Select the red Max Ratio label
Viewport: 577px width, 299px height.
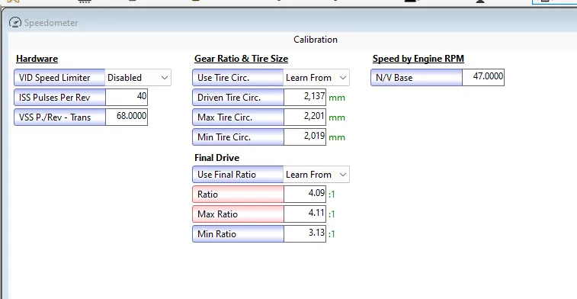pyautogui.click(x=238, y=214)
